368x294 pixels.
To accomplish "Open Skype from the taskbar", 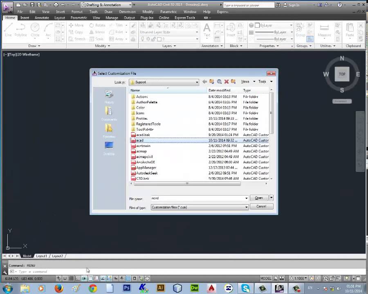I will (x=245, y=288).
